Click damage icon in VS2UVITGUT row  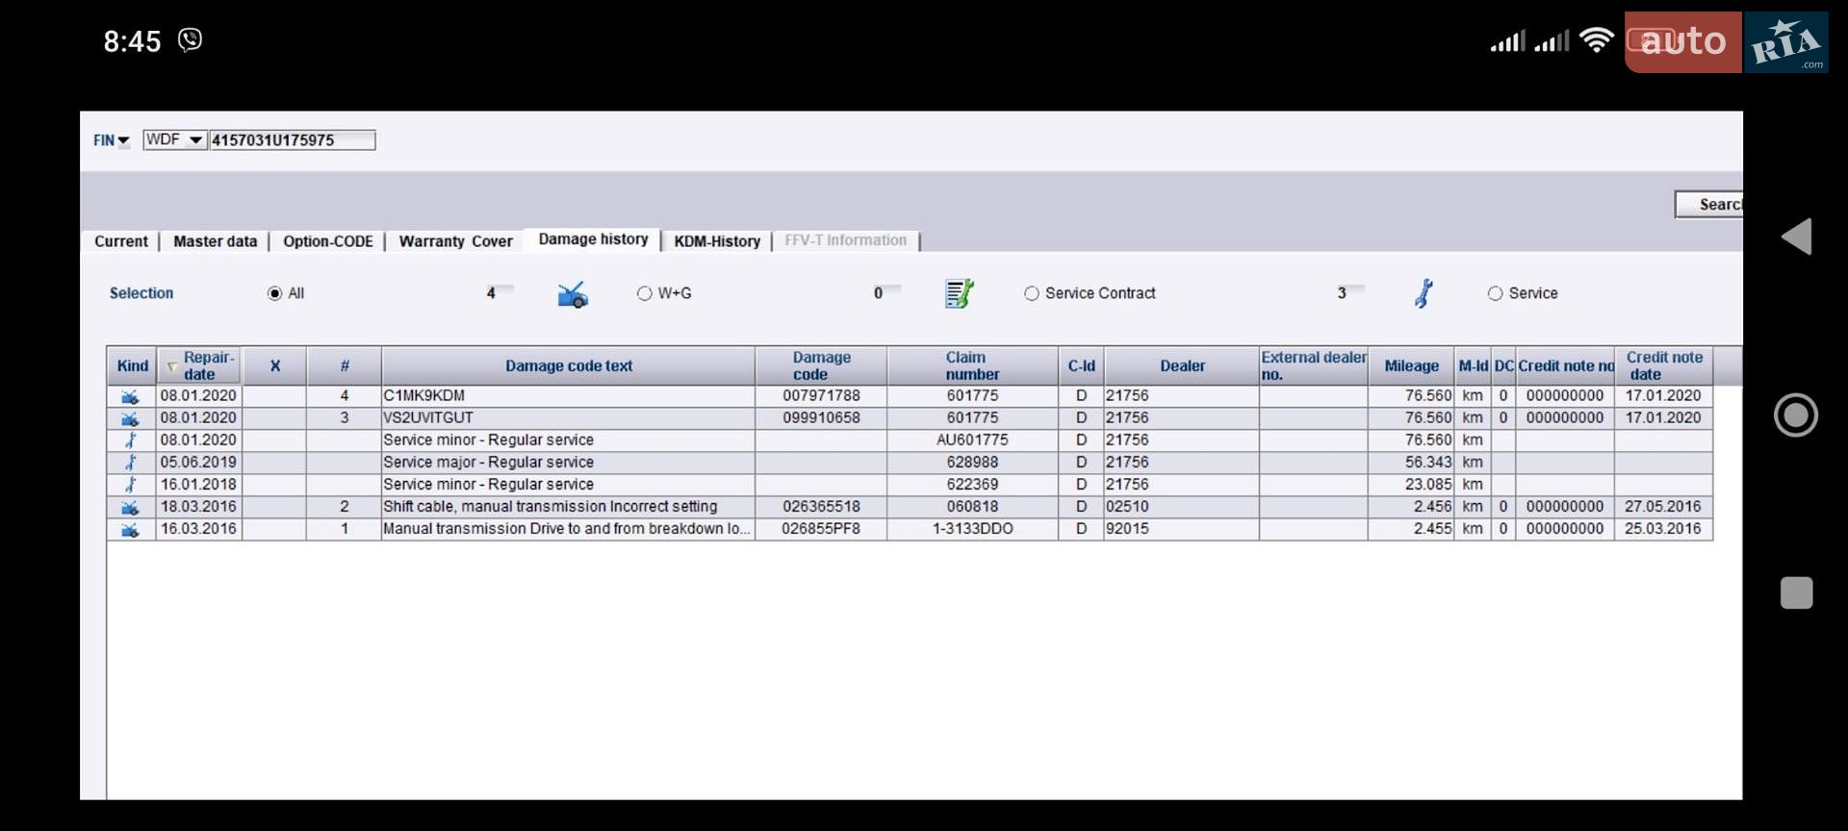[130, 418]
